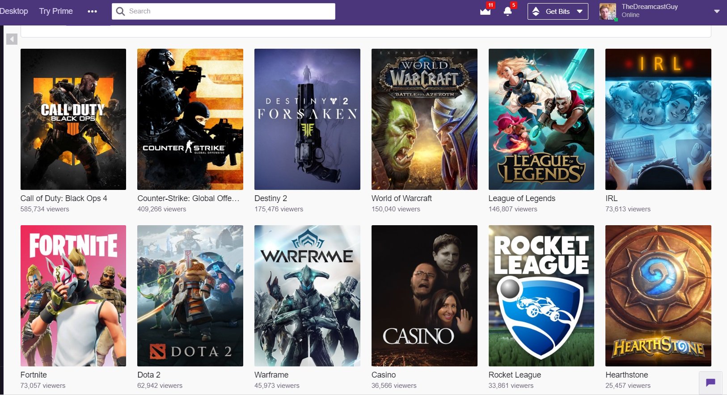Click the 150,040 viewers text
727x395 pixels.
[x=396, y=209]
